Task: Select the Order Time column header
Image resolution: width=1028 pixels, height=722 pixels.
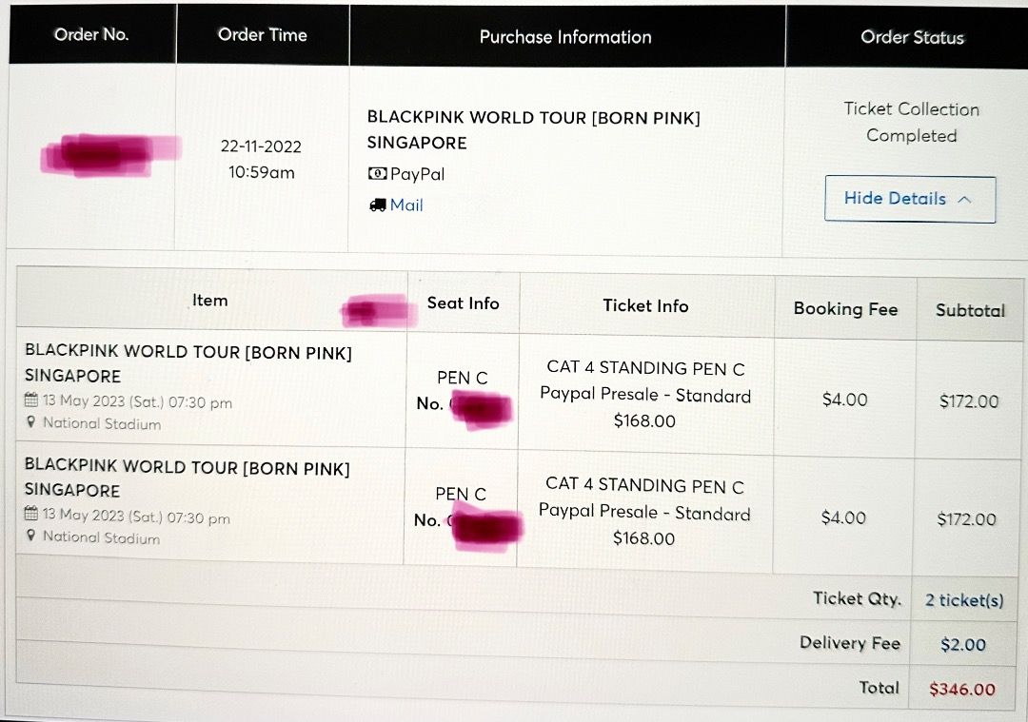Action: (x=263, y=35)
